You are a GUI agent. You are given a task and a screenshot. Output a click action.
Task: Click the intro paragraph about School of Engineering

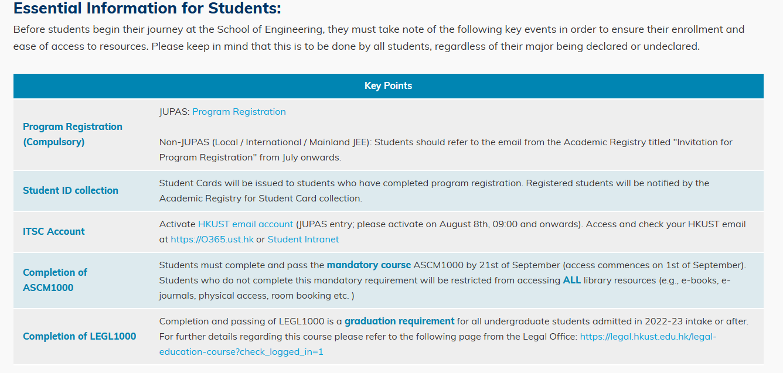click(378, 37)
